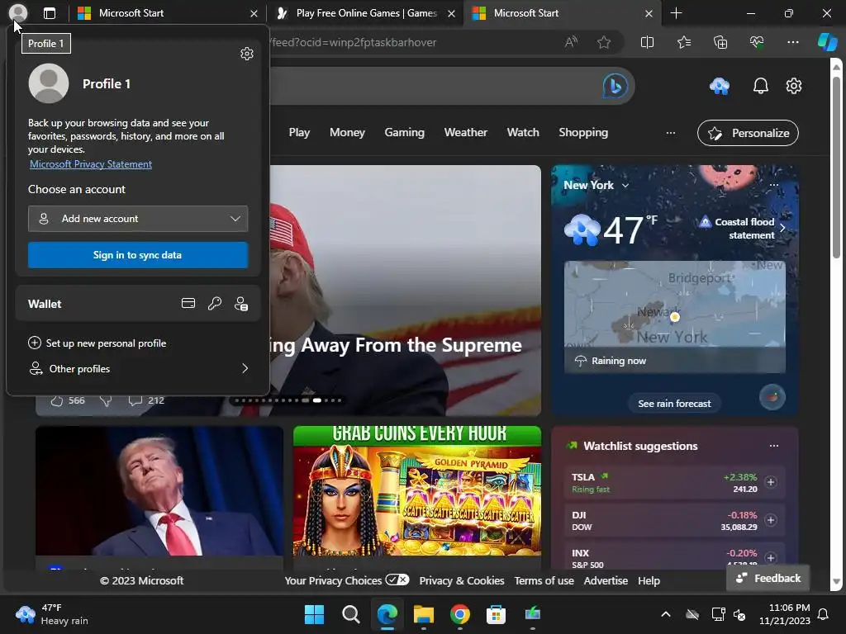Dislike the featured story thumbs down
The image size is (846, 634).
coord(106,400)
